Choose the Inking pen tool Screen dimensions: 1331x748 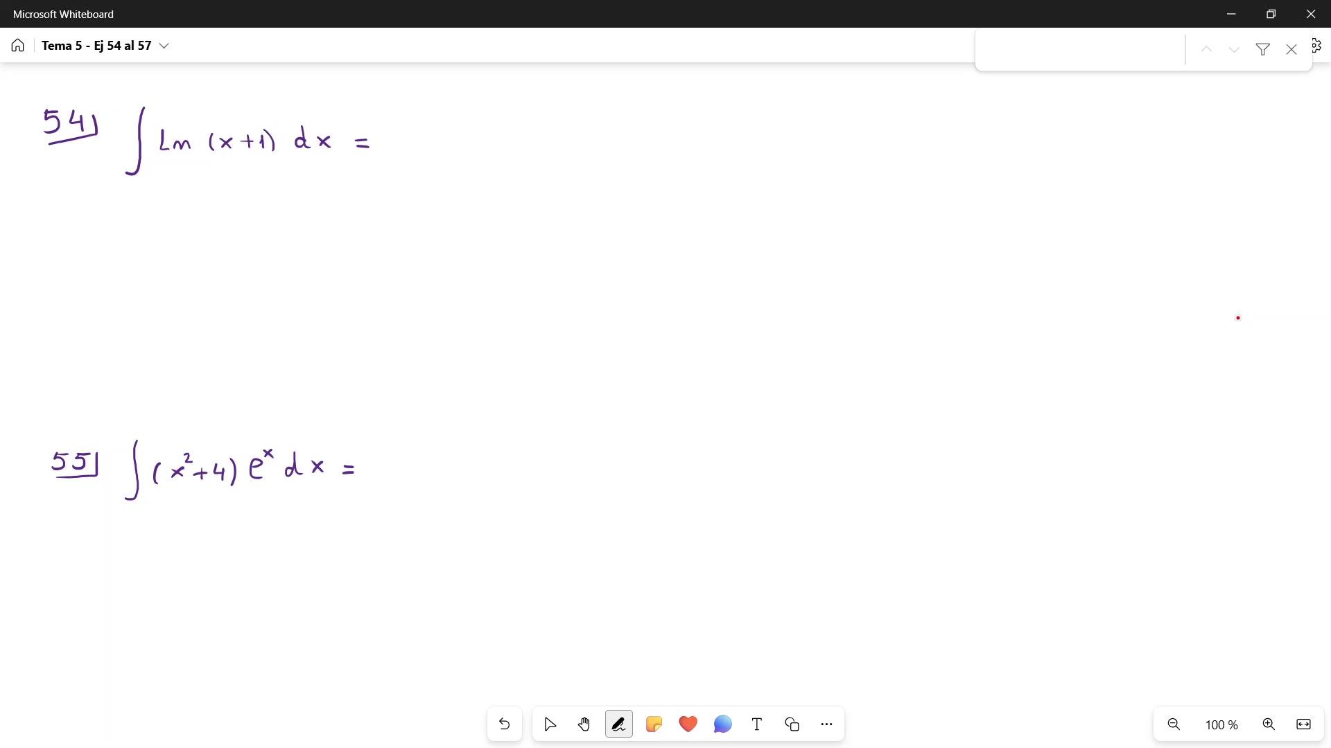pyautogui.click(x=618, y=724)
